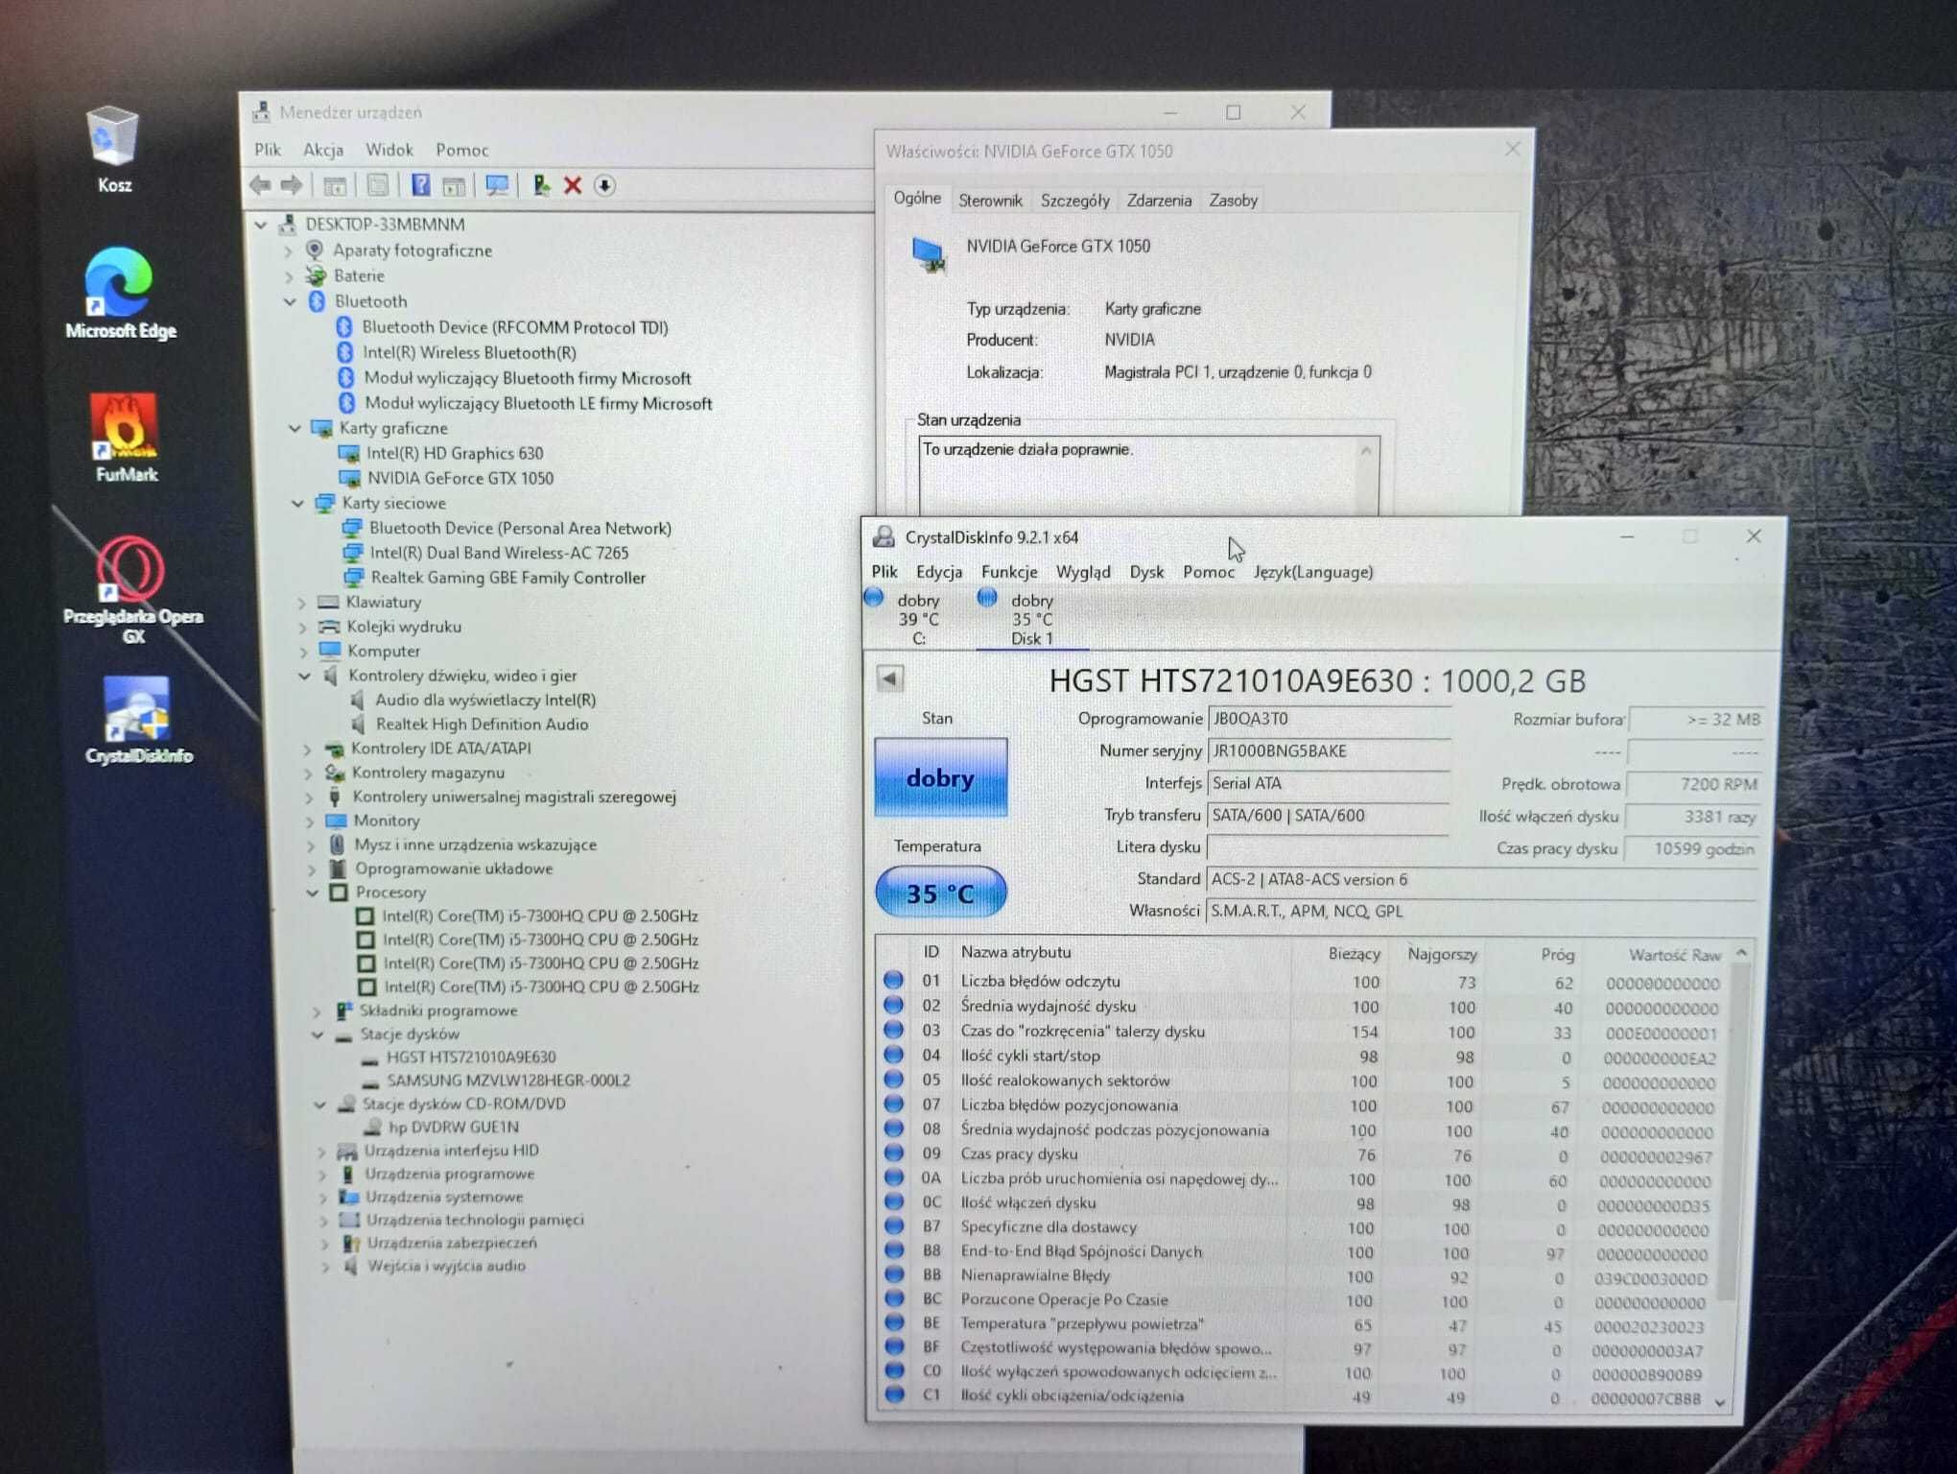The height and width of the screenshot is (1474, 1957).
Task: Open the CrystalDiskInfo desktop shortcut
Action: click(138, 720)
